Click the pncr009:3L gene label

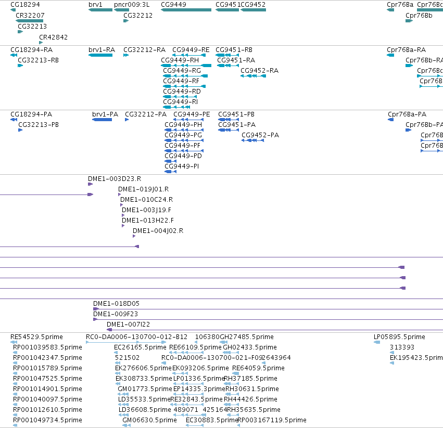(x=132, y=5)
